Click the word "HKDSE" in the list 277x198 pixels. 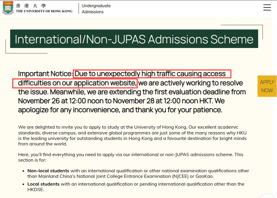35,189
